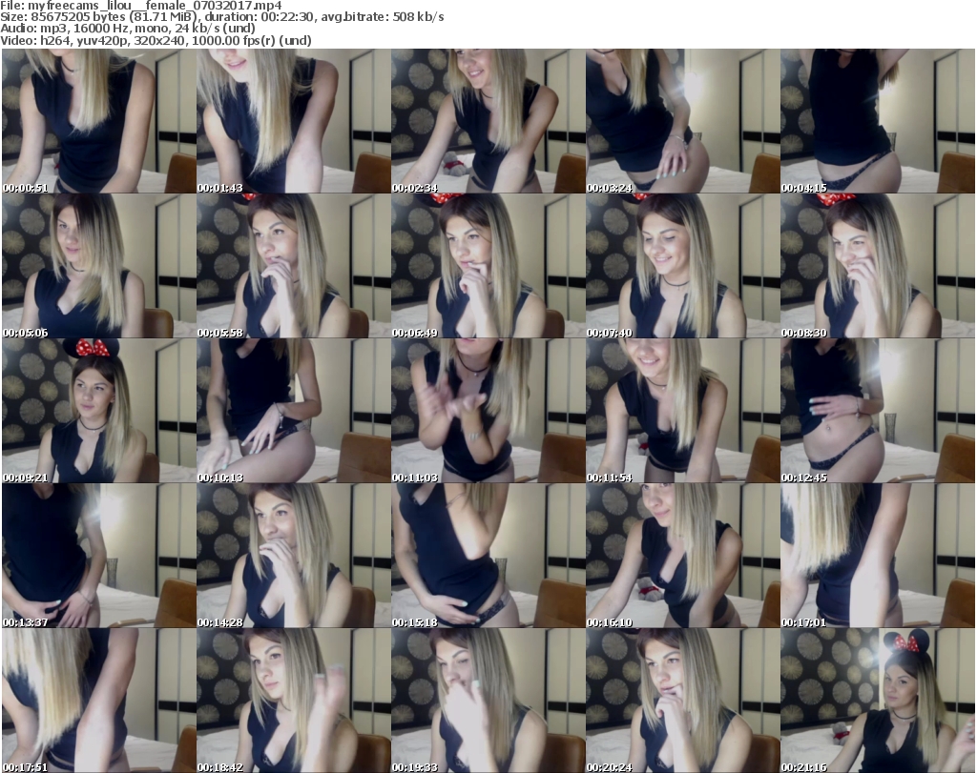The image size is (977, 773).
Task: Choose the thumbnail stamped 00:06:49
Action: pos(488,266)
